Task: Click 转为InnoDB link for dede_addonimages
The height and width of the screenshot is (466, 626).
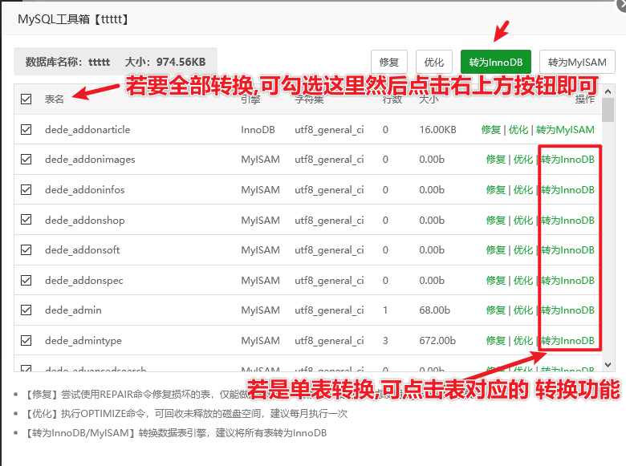Action: (567, 160)
